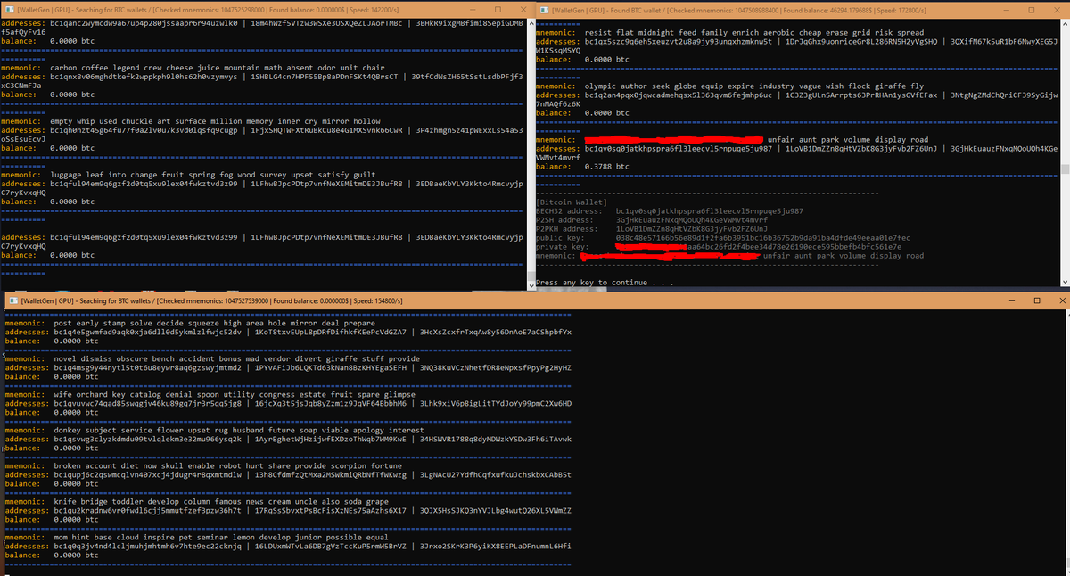Click address starting bc1qh0hzt45g64
Image resolution: width=1070 pixels, height=576 pixels.
tap(144, 130)
